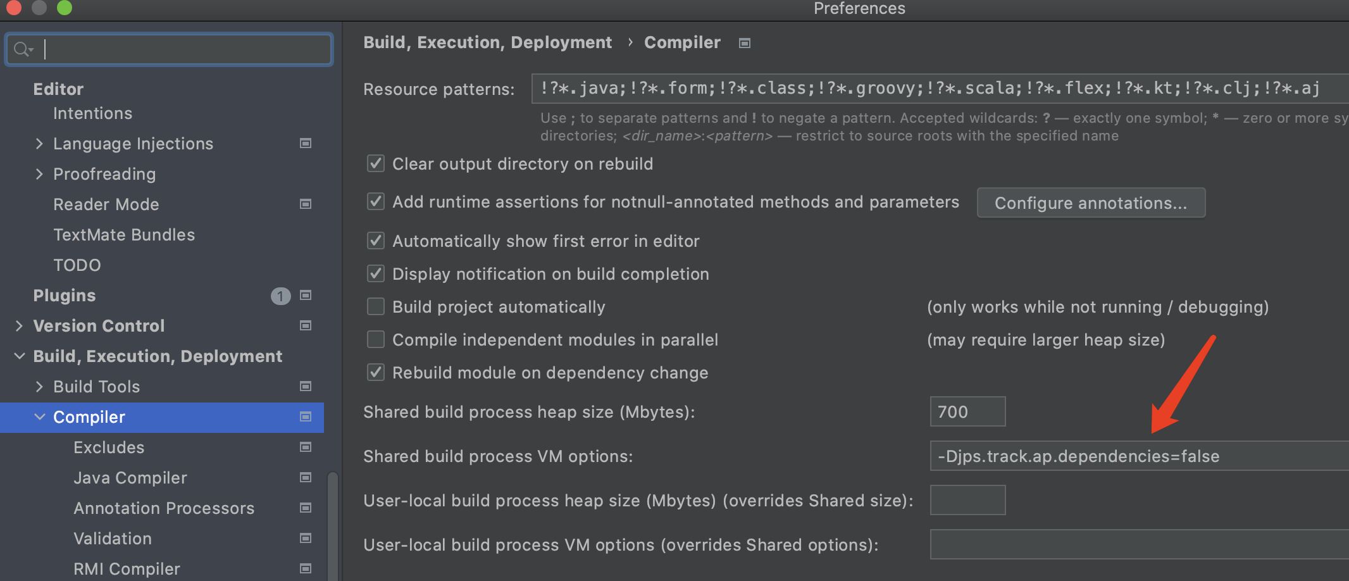
Task: Open the Annotation Processors settings page
Action: (x=163, y=508)
